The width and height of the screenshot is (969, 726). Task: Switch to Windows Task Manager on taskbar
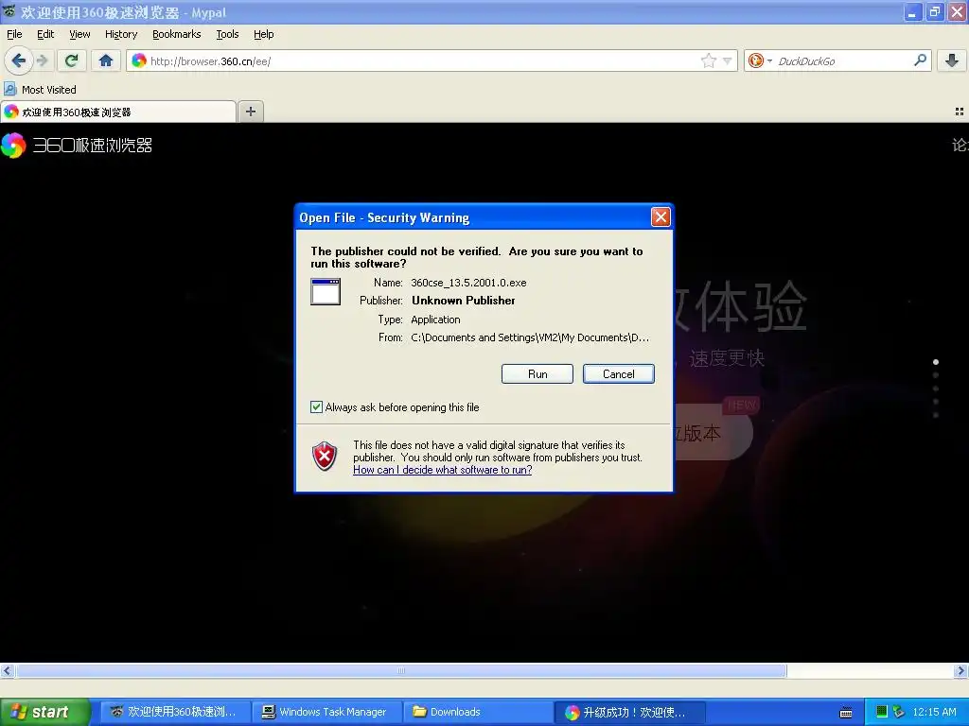pos(326,712)
